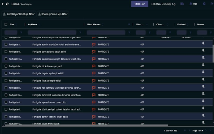Screen dimensions: 214x134
Task: Open the mail icon in the header
Action: click(x=182, y=4)
